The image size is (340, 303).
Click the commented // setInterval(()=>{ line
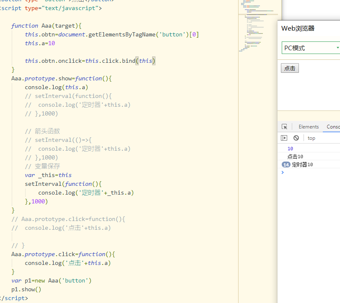pos(58,140)
